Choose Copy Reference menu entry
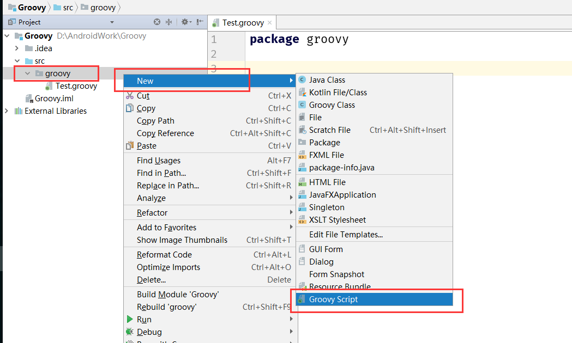Image resolution: width=572 pixels, height=343 pixels. pos(209,133)
